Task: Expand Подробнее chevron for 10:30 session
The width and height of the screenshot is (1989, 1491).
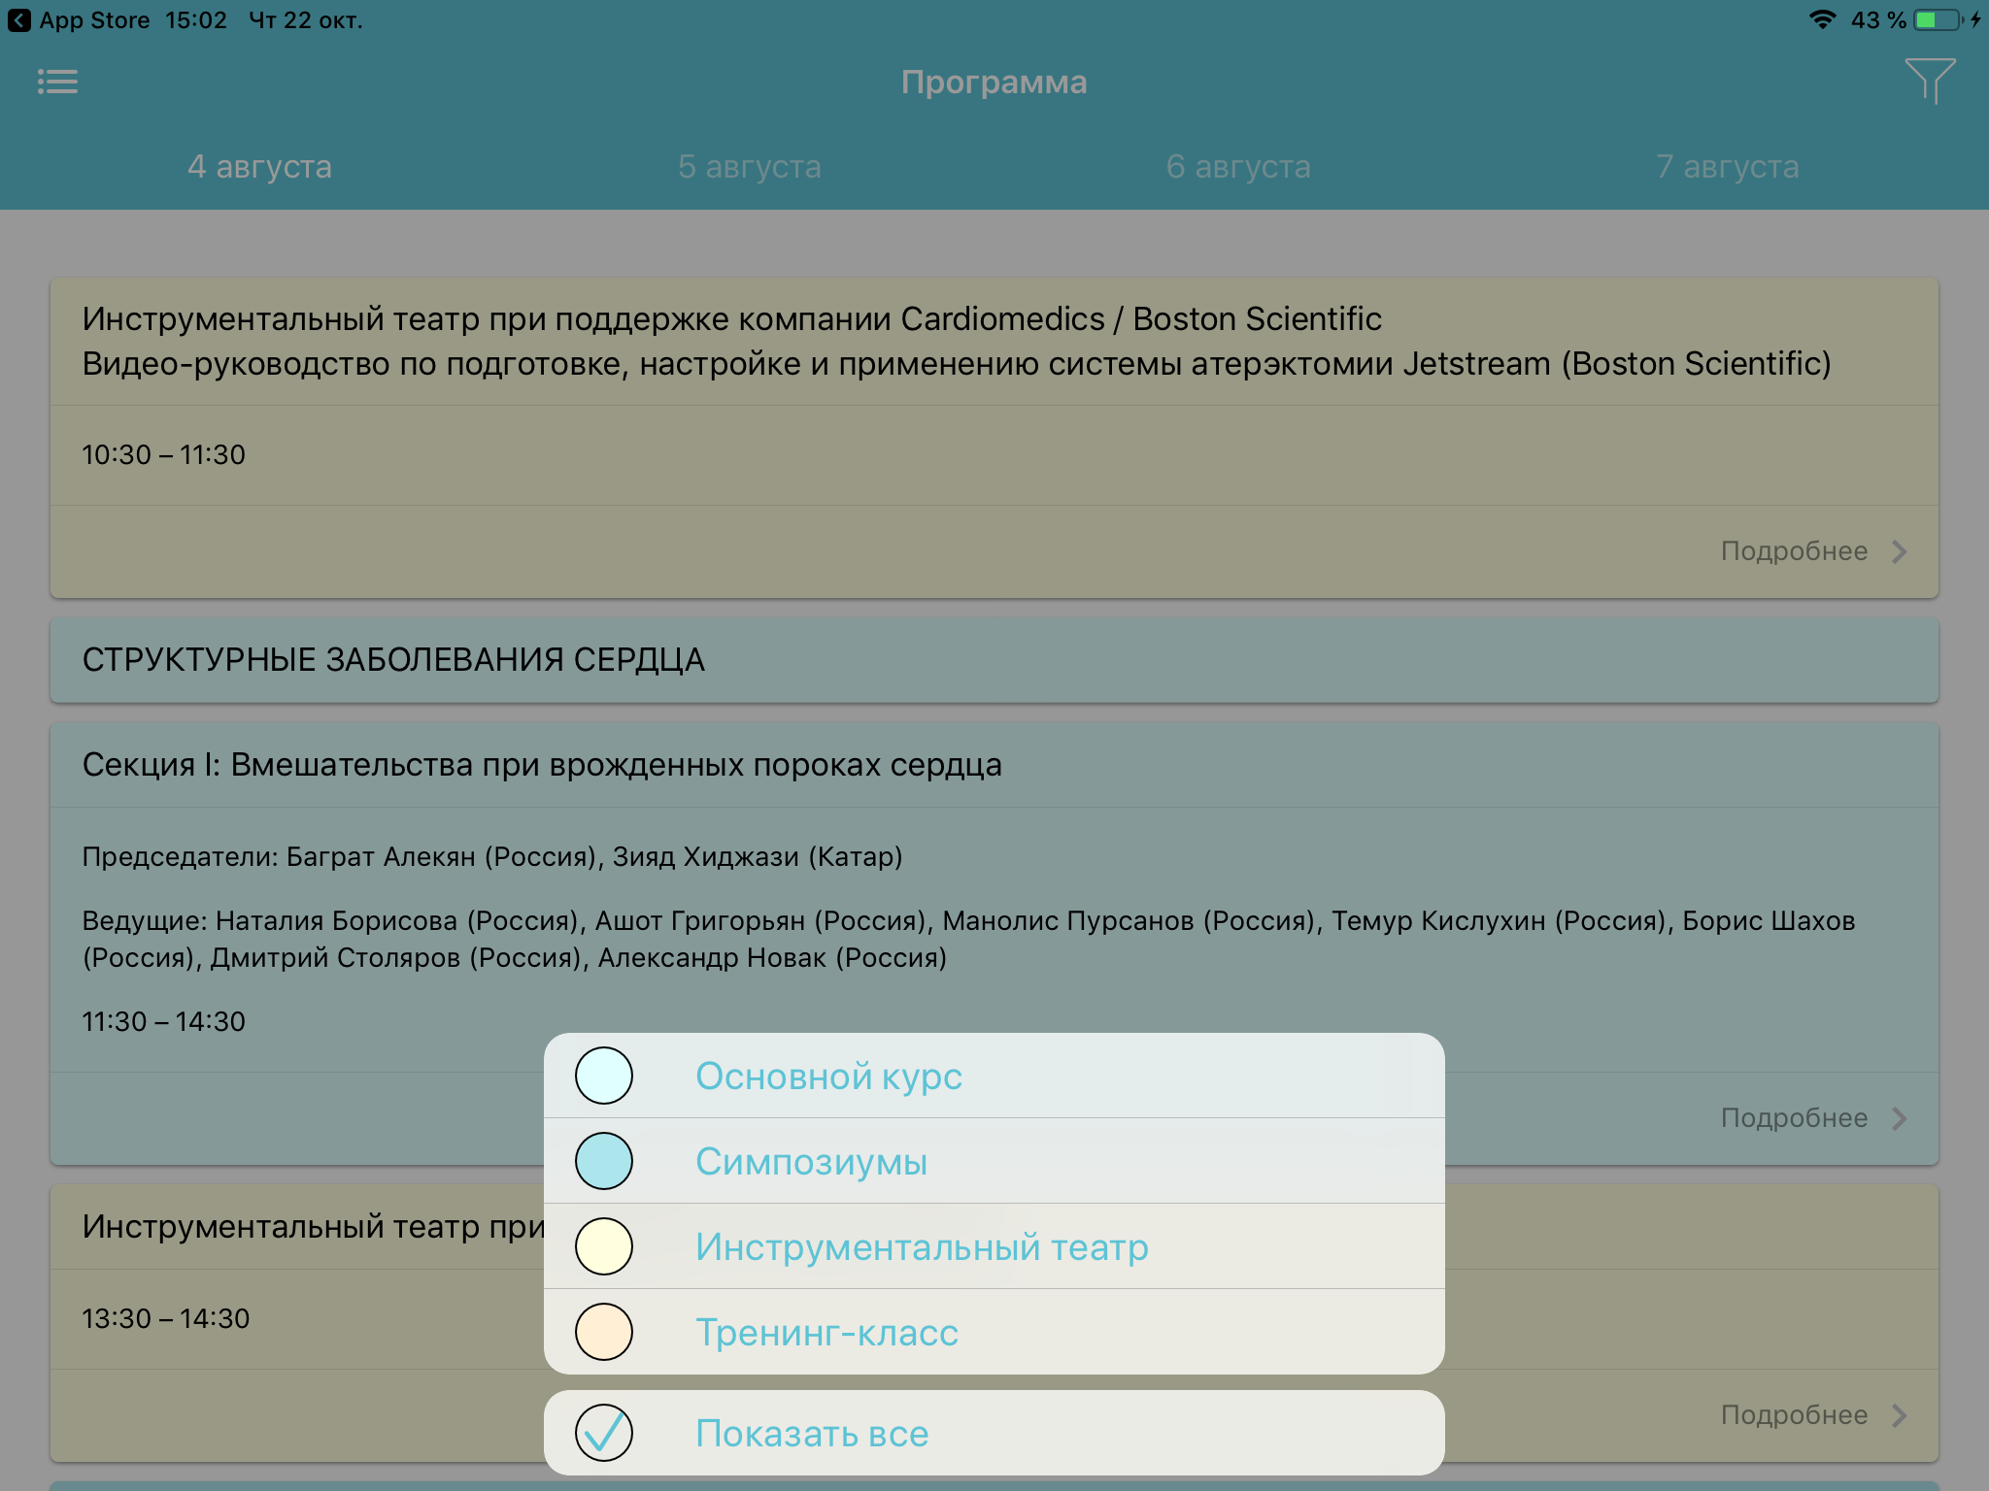Action: [1900, 551]
